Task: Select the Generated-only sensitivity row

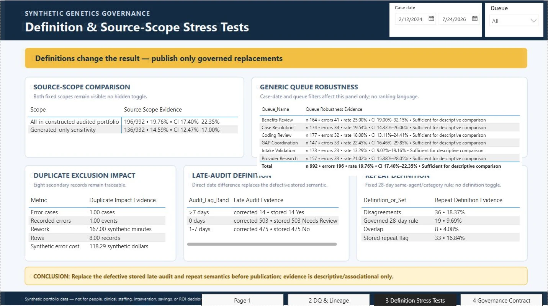Action: (x=133, y=130)
